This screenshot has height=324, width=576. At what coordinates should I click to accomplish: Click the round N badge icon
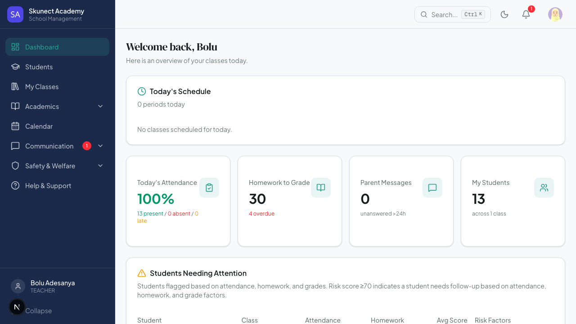click(x=17, y=307)
